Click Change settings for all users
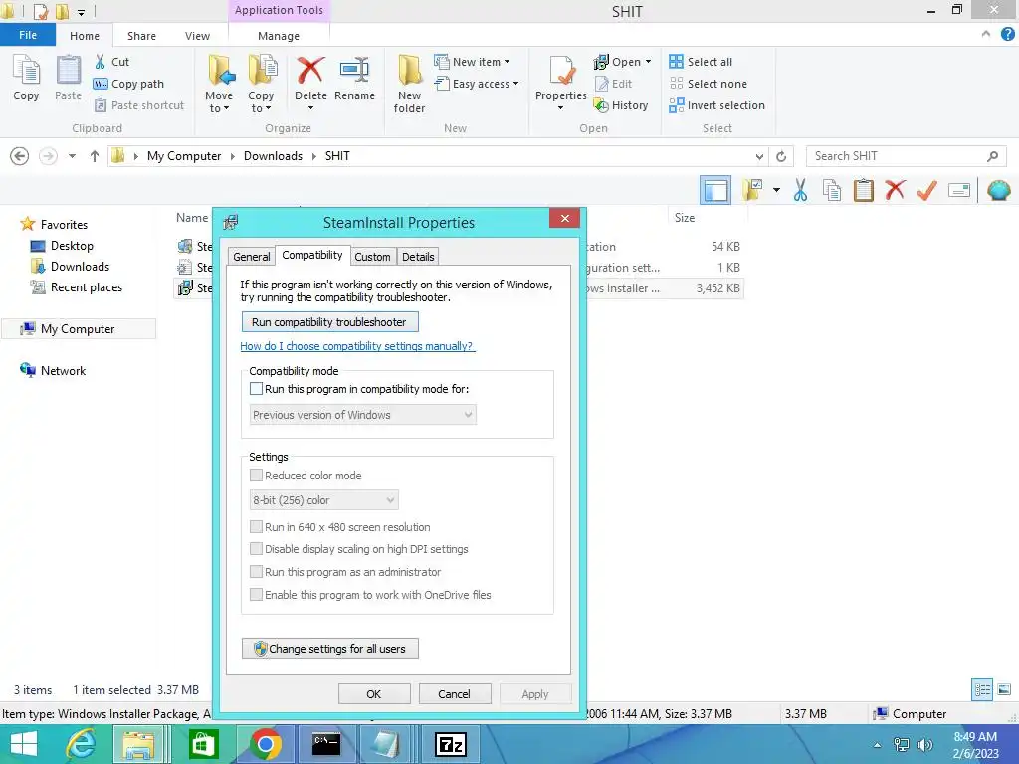This screenshot has height=764, width=1019. [x=329, y=649]
